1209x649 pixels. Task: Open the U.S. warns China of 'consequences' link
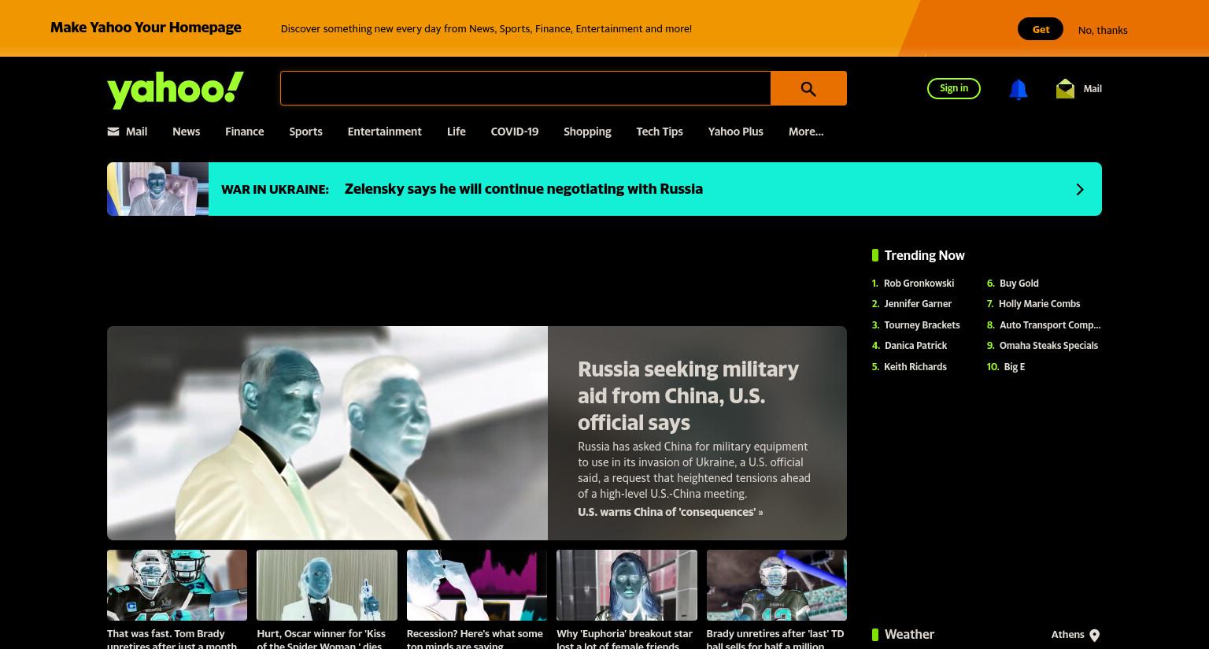[x=670, y=512]
